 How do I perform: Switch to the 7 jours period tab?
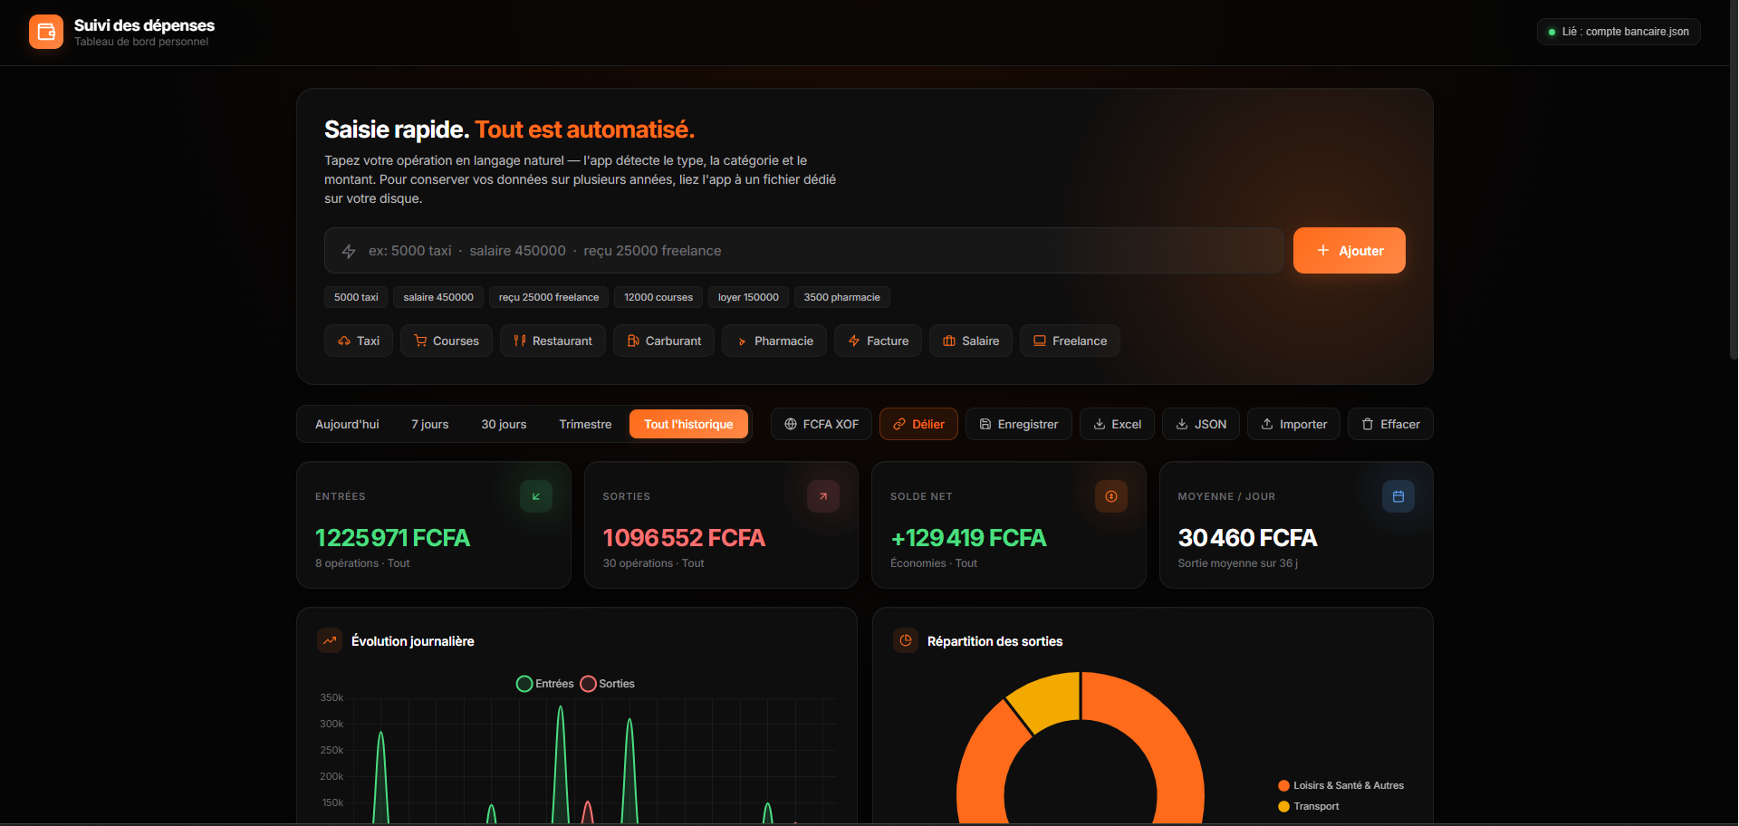tap(430, 424)
